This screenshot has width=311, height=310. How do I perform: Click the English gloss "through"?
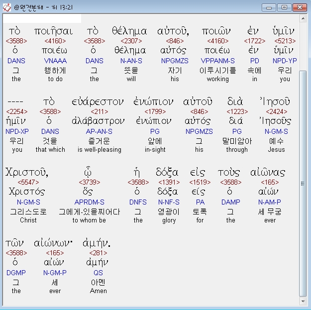(x=237, y=150)
